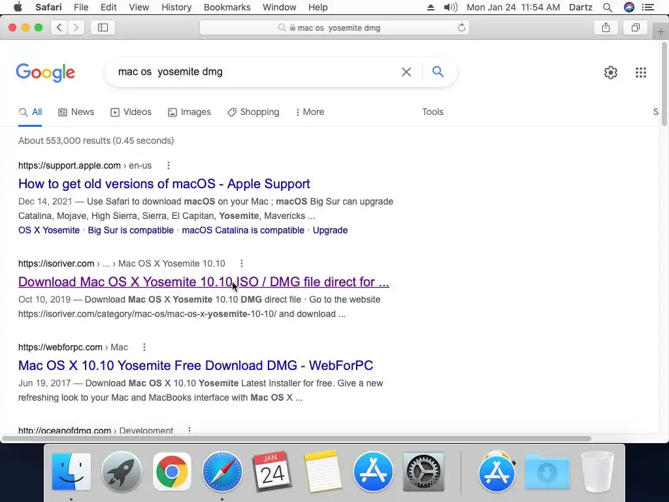Switch to the All results tab
The width and height of the screenshot is (669, 502).
click(x=30, y=112)
